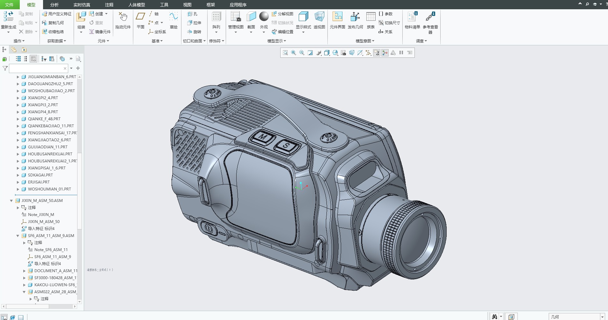Toggle the simulation pause button
Viewport: 608px width, 320px height.
(401, 53)
